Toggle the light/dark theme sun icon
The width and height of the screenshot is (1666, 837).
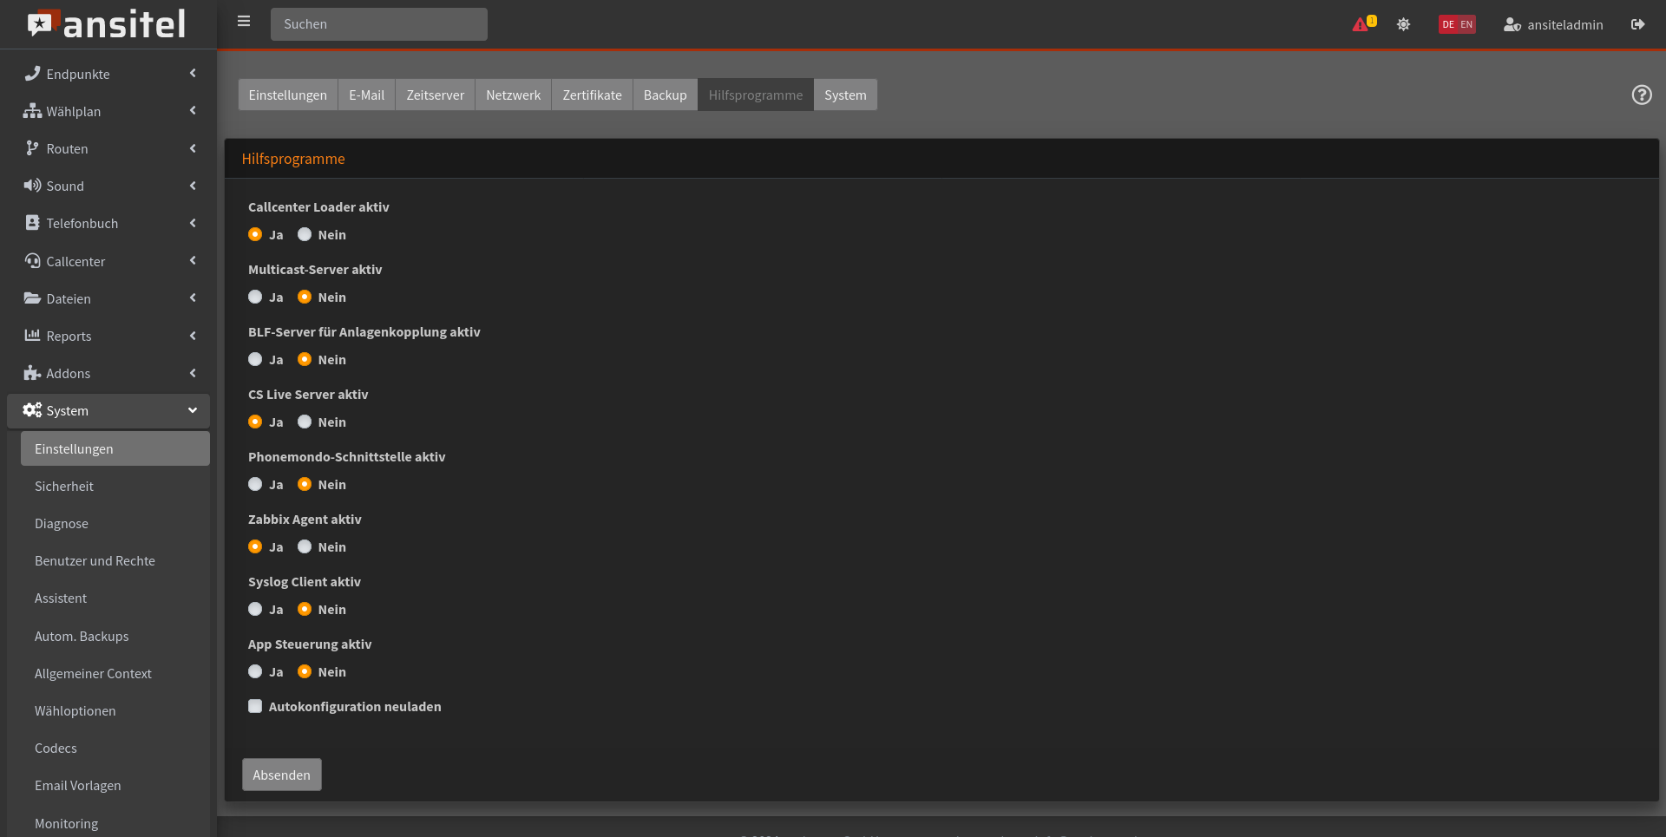coord(1403,24)
